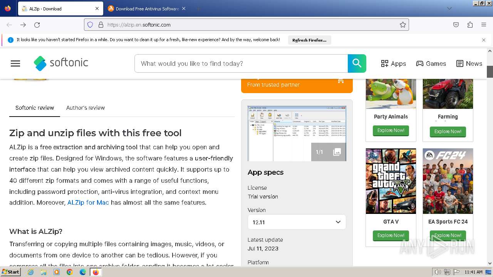This screenshot has height=277, width=493.
Task: Open the Firefox extensions icon
Action: [x=470, y=25]
